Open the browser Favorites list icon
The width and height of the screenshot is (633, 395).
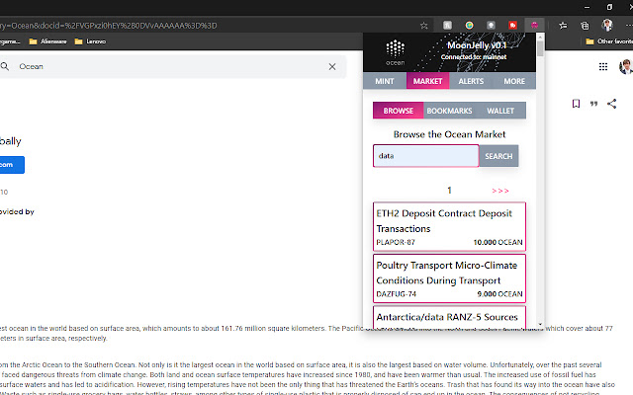coord(563,26)
